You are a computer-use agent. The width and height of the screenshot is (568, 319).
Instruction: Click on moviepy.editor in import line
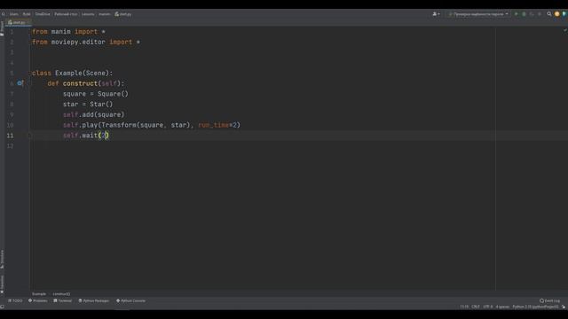[x=78, y=42]
